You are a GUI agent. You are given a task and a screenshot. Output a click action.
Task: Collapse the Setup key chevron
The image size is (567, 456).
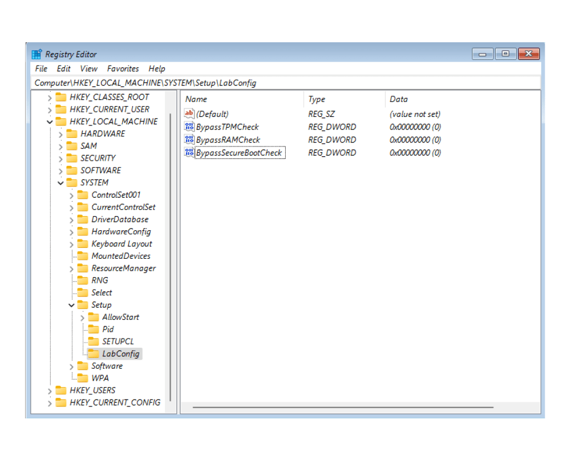(x=72, y=305)
